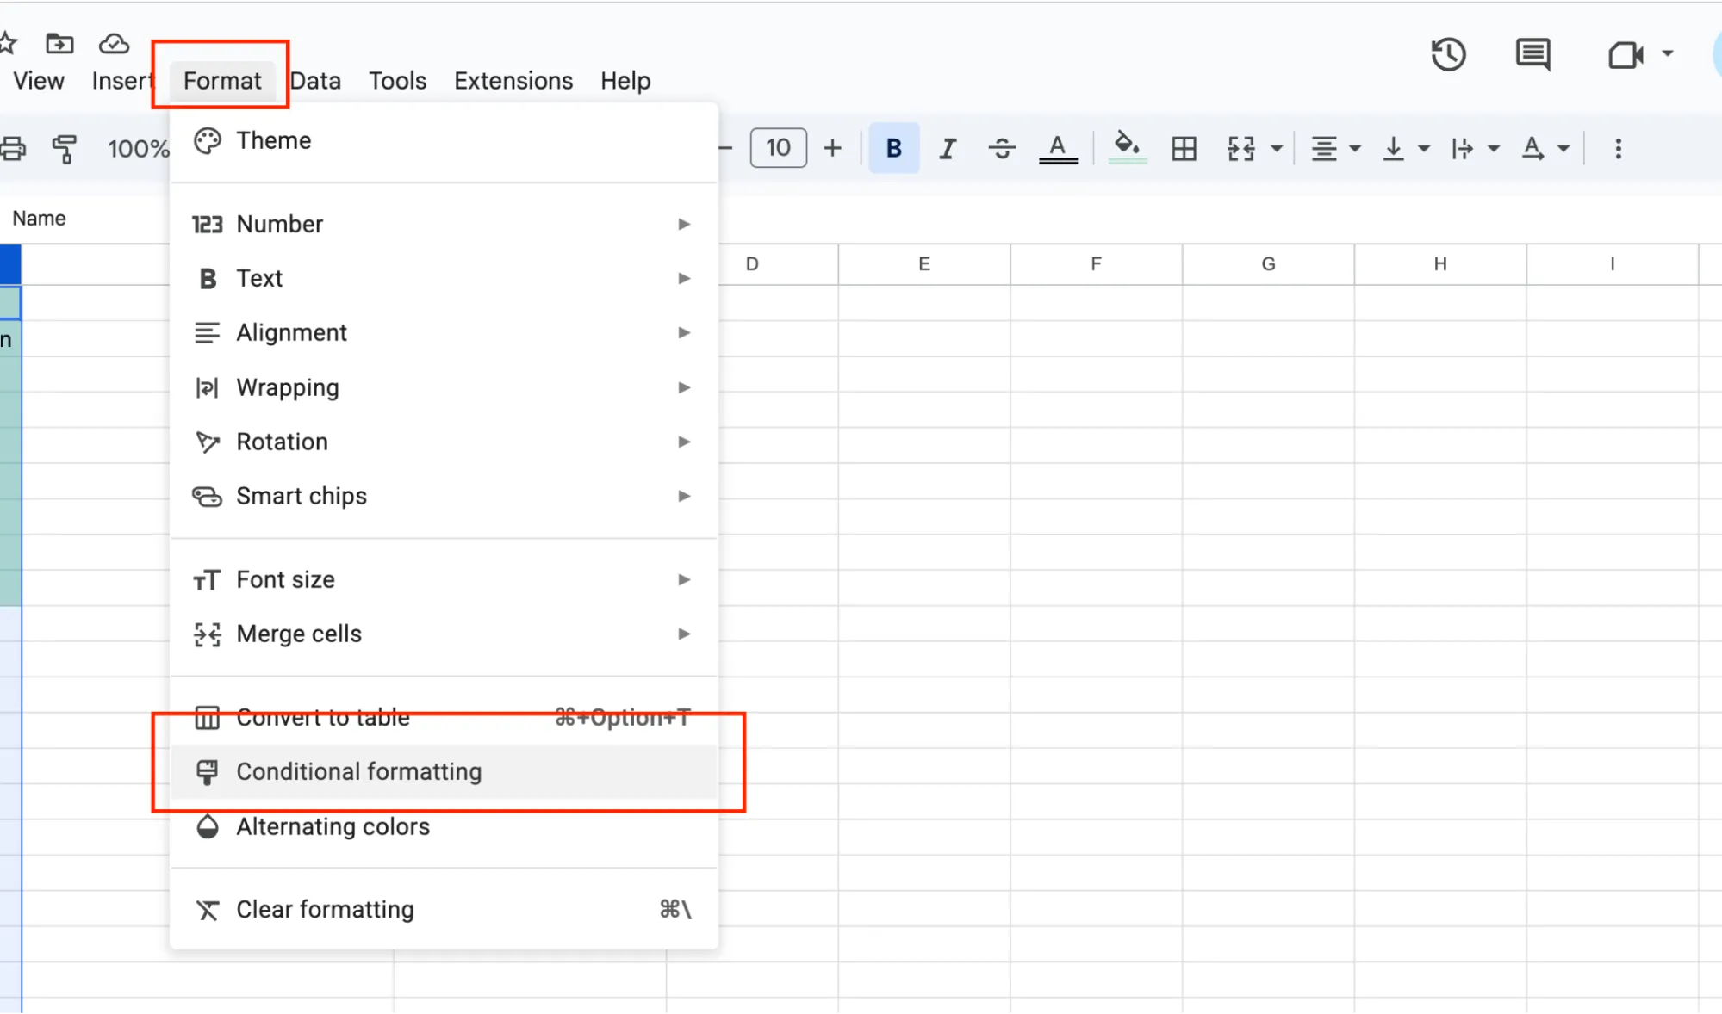Click the font size input field
Image resolution: width=1722 pixels, height=1014 pixels.
[x=777, y=147]
